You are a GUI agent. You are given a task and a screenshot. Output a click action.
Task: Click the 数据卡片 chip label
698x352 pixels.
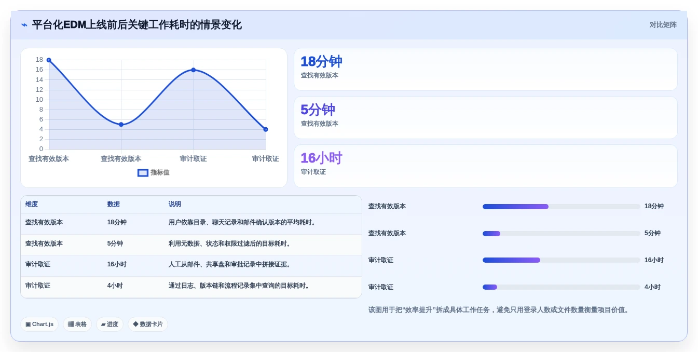tap(152, 324)
